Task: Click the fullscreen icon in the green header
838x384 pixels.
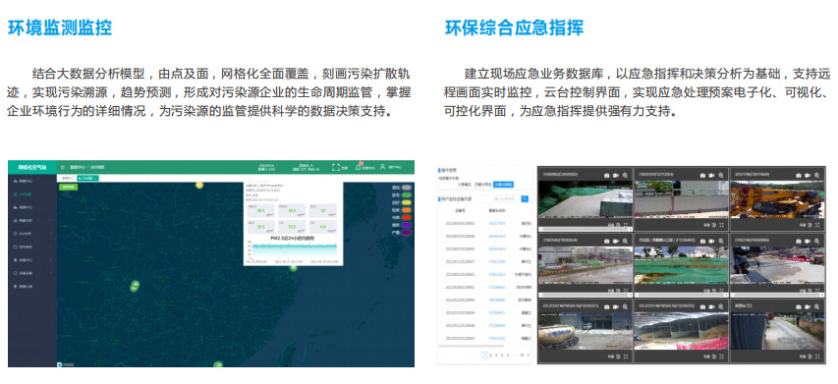Action: coord(336,167)
